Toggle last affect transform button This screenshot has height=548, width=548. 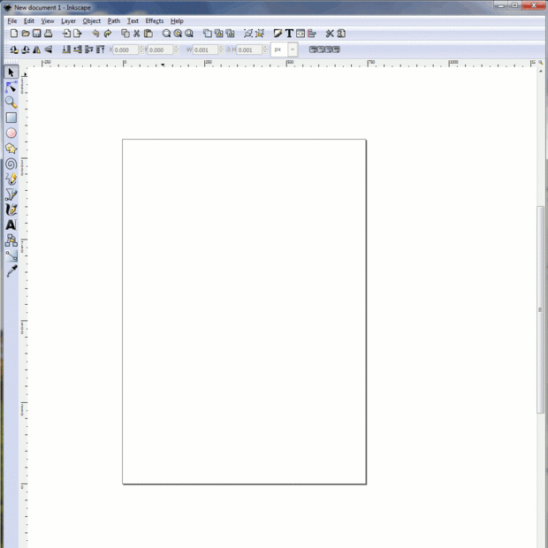coord(336,49)
